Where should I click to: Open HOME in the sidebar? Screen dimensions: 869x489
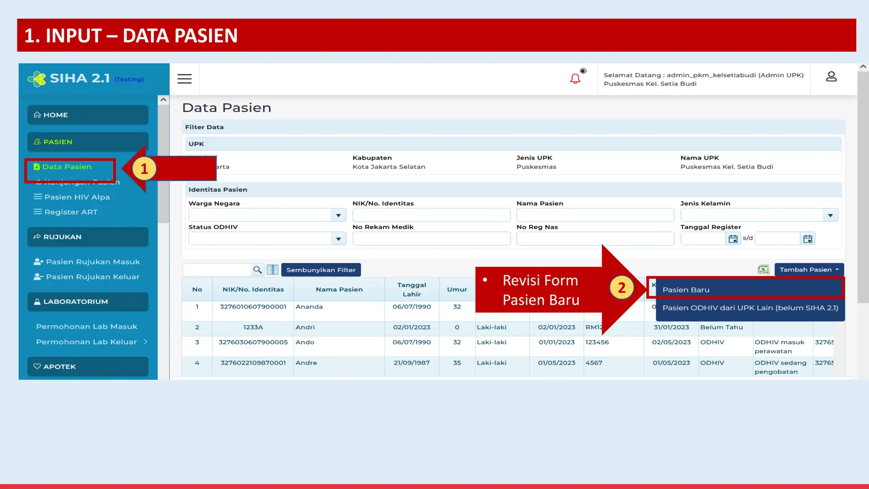coord(88,115)
